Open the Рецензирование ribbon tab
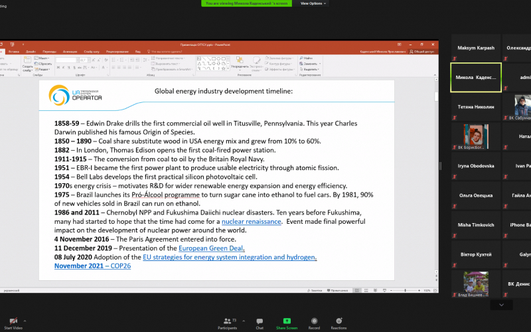The width and height of the screenshot is (531, 332). coord(117,52)
